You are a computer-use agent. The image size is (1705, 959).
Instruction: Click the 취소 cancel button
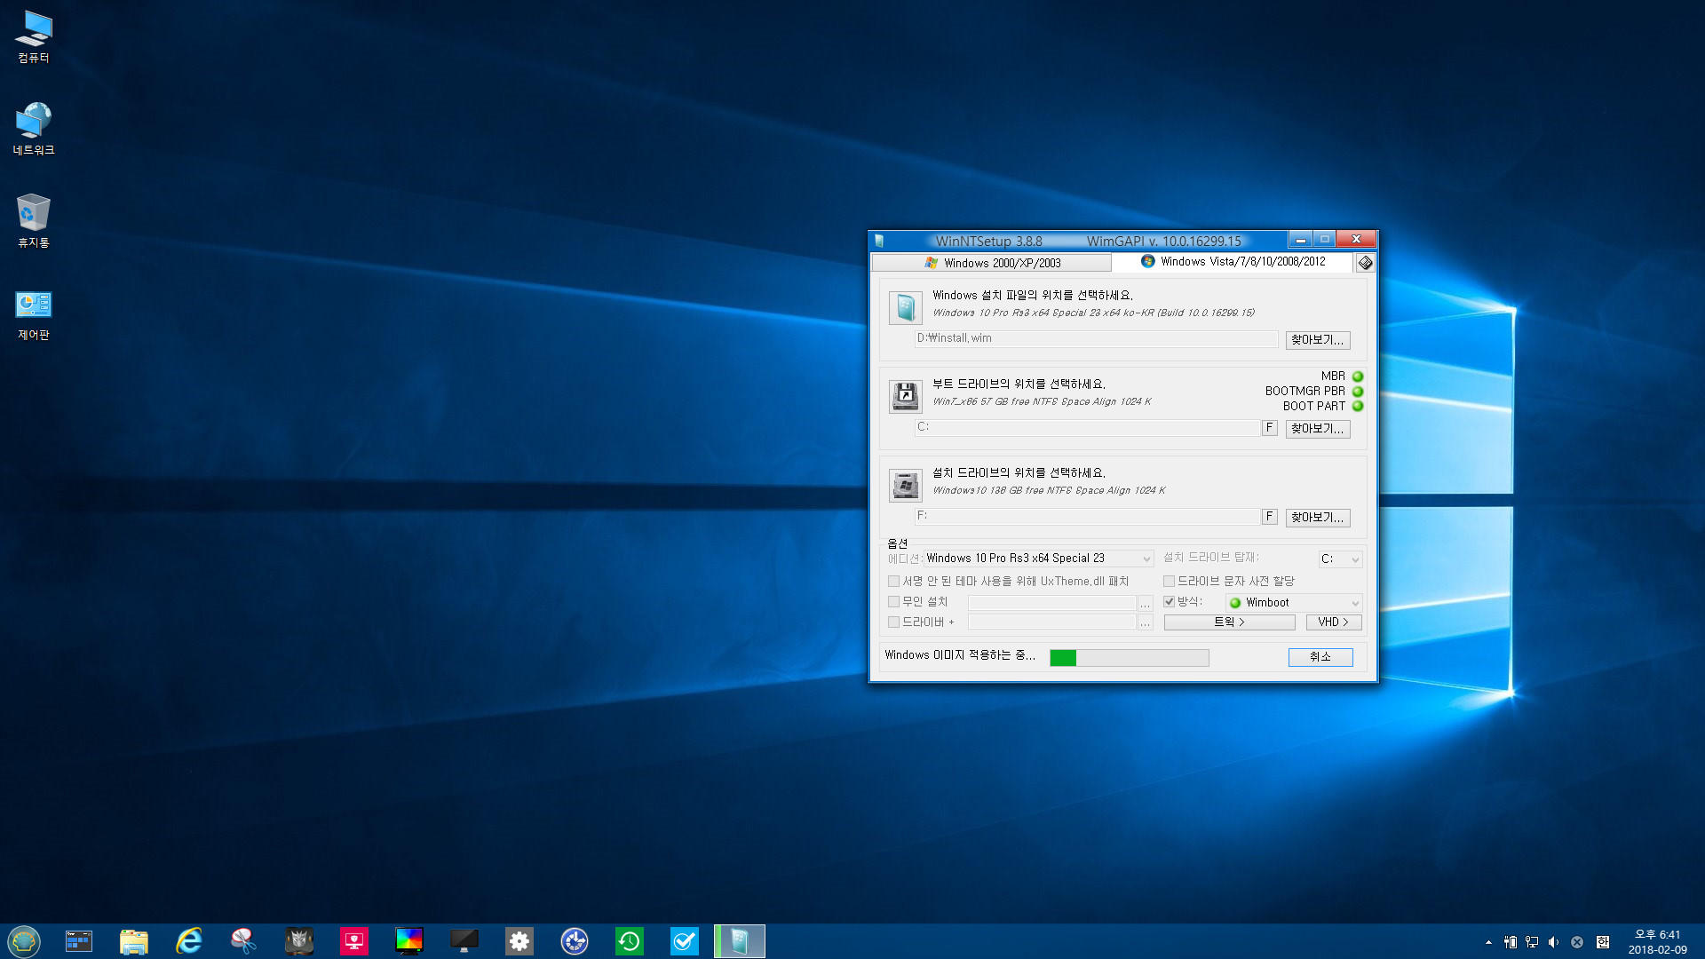tap(1320, 657)
